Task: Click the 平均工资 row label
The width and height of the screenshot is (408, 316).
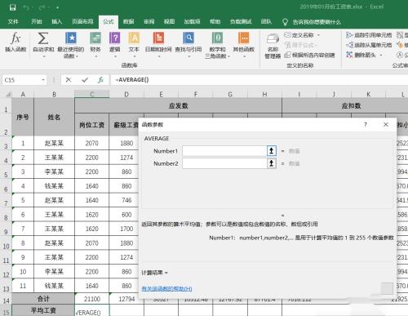Action: pos(43,310)
